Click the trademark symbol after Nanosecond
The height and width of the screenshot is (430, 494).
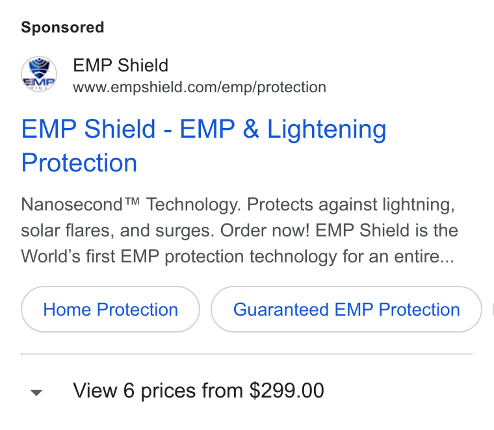[131, 201]
